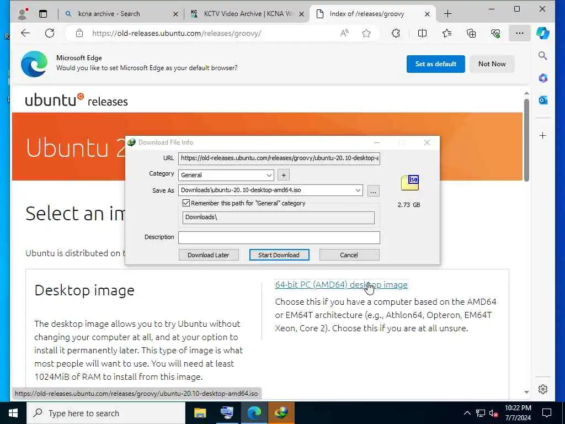Image resolution: width=565 pixels, height=424 pixels.
Task: Click the URL field in download dialog
Action: [279, 158]
